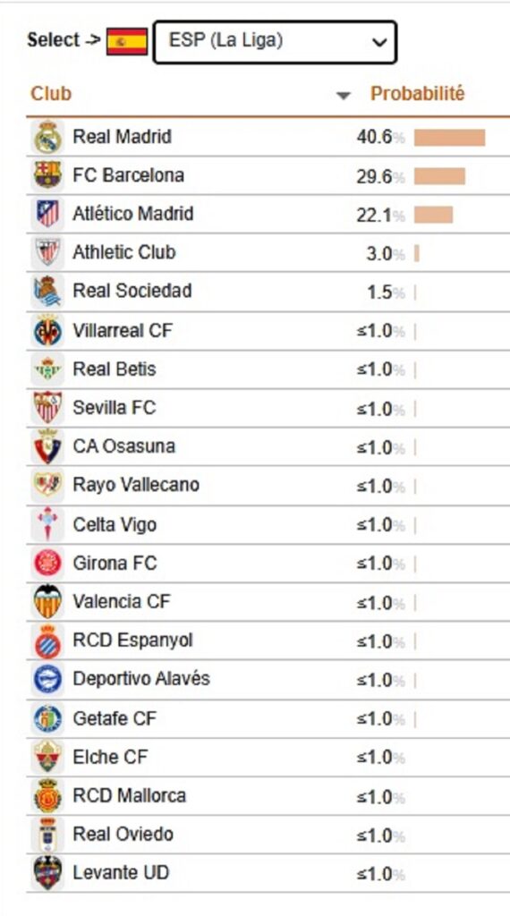Click FC Barcelona's 29.6% probability bar
The width and height of the screenshot is (510, 916).
(x=440, y=176)
